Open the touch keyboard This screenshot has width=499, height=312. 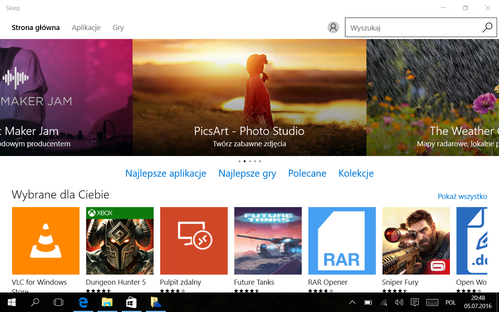pyautogui.click(x=432, y=302)
